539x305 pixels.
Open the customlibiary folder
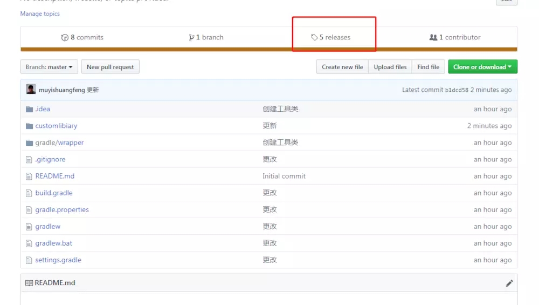(57, 126)
